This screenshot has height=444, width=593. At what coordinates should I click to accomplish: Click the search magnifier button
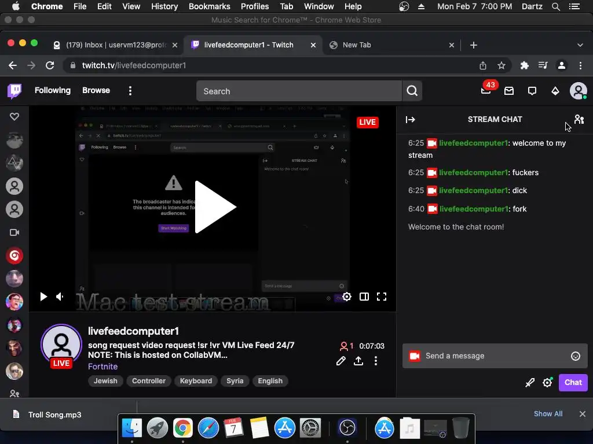click(412, 91)
